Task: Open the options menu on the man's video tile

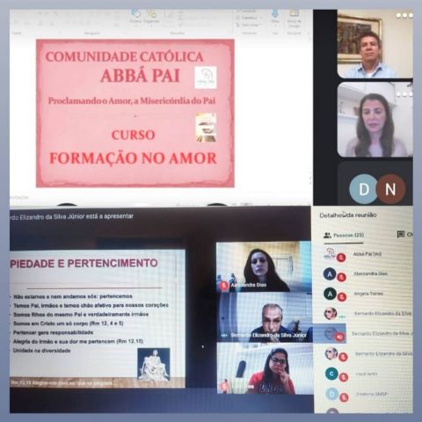Action: click(x=404, y=15)
